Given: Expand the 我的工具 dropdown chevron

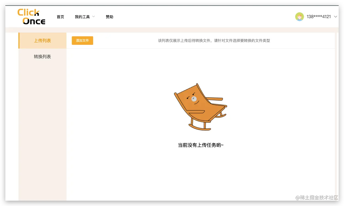Looking at the screenshot, I should coord(94,16).
